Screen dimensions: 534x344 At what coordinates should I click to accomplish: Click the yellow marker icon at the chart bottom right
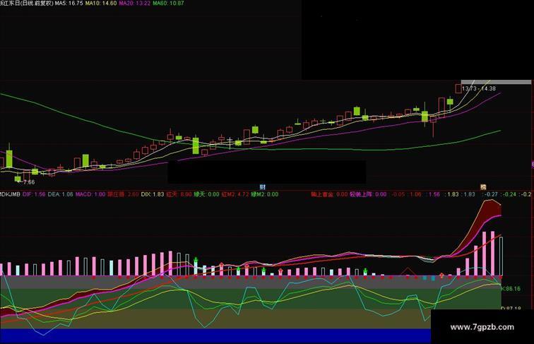click(x=483, y=186)
